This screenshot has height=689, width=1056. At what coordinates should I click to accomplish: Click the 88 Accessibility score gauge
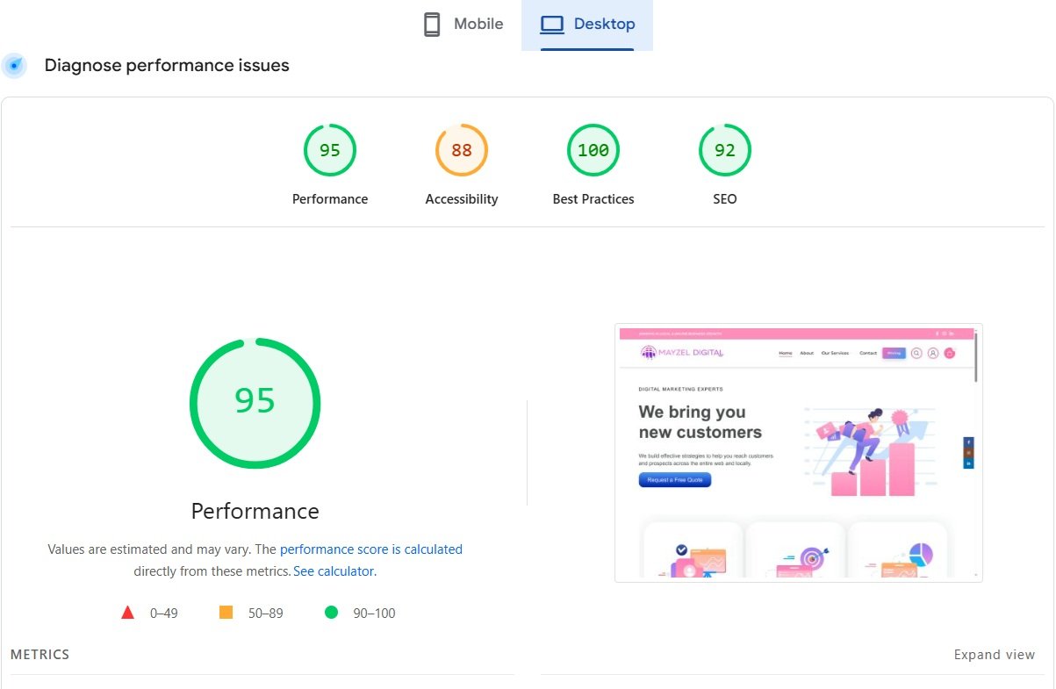(x=462, y=150)
